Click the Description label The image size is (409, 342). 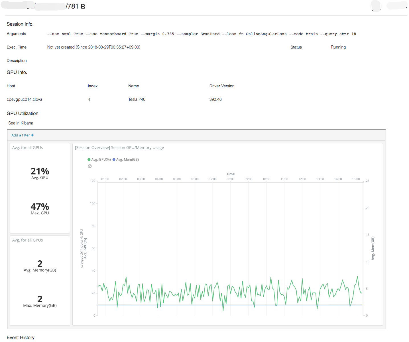(17, 61)
